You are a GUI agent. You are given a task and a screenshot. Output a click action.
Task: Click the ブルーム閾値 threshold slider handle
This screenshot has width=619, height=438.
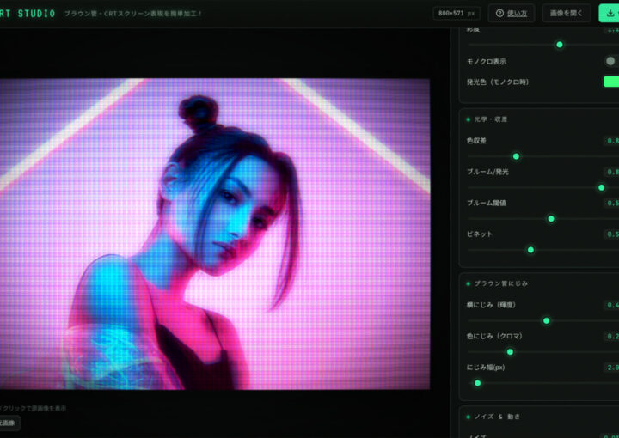(x=551, y=219)
